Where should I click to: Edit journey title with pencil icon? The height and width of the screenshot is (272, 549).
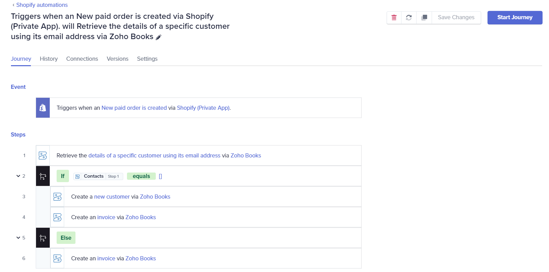coord(159,37)
